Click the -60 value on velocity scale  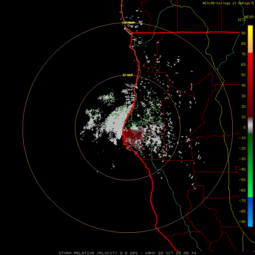click(242, 190)
